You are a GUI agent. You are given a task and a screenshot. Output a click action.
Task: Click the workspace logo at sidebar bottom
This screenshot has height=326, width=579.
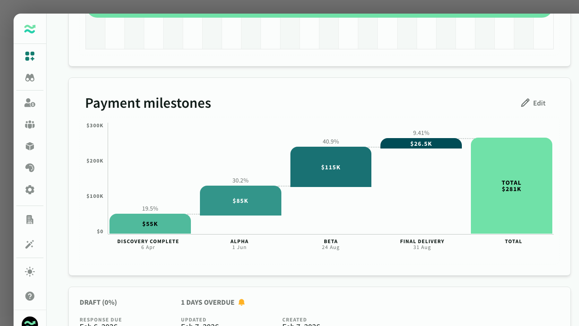[29, 322]
